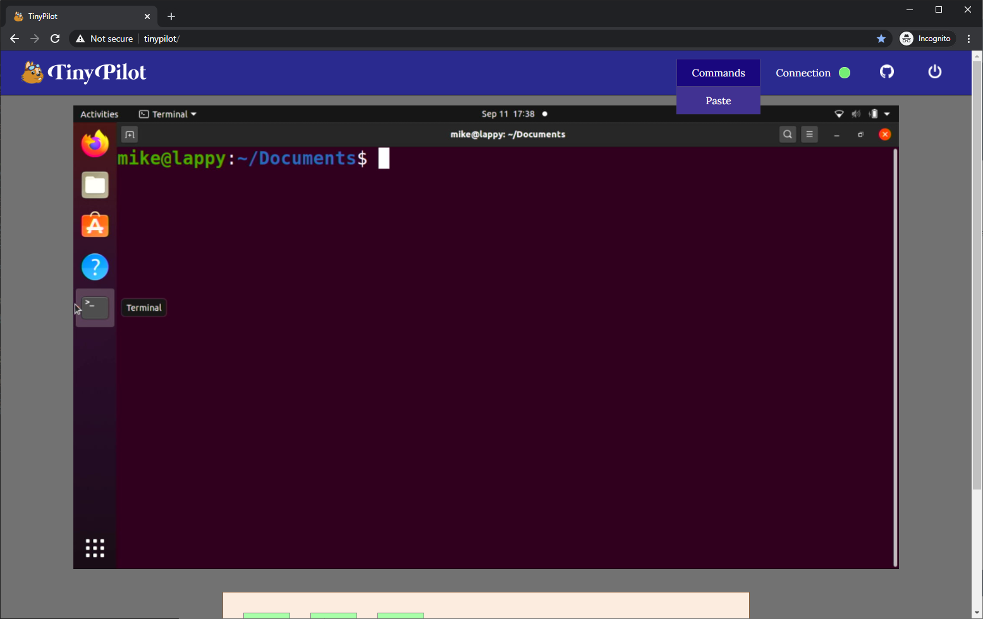
Task: Click the volume icon in Ubuntu tray
Action: pyautogui.click(x=856, y=114)
